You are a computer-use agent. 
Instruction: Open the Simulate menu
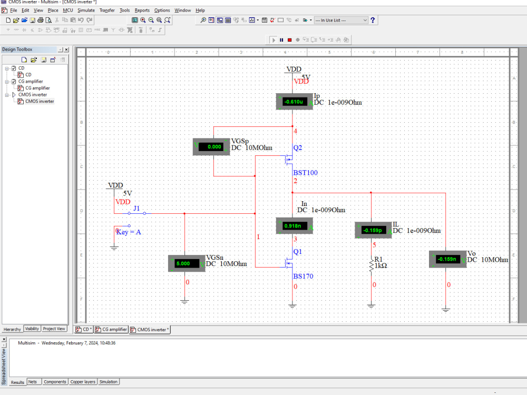coord(86,10)
